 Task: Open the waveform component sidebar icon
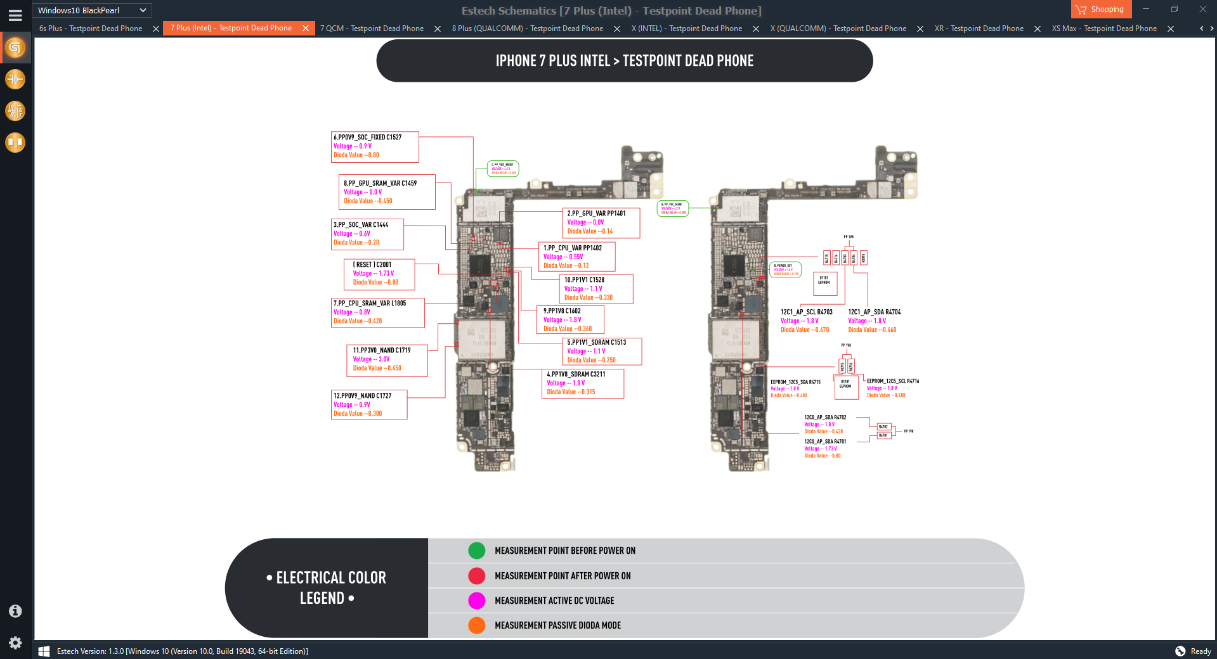15,79
